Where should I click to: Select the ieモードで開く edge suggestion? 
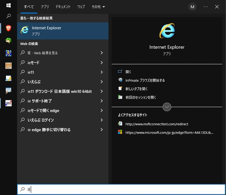coord(63,110)
